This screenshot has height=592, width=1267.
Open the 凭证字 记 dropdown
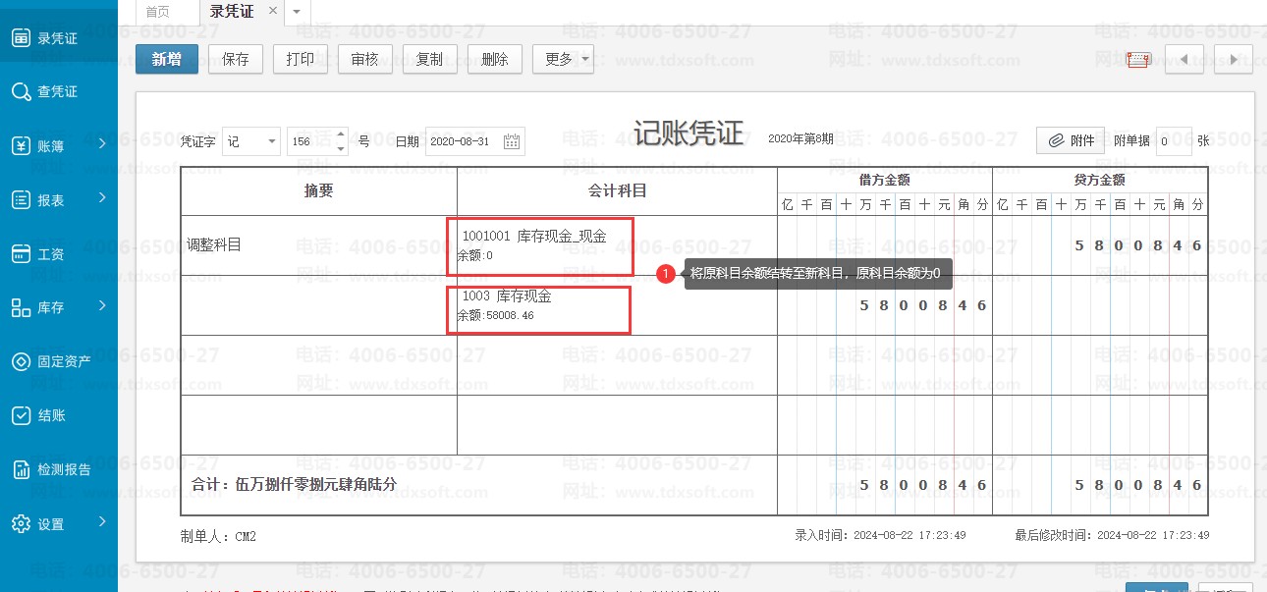click(x=251, y=141)
